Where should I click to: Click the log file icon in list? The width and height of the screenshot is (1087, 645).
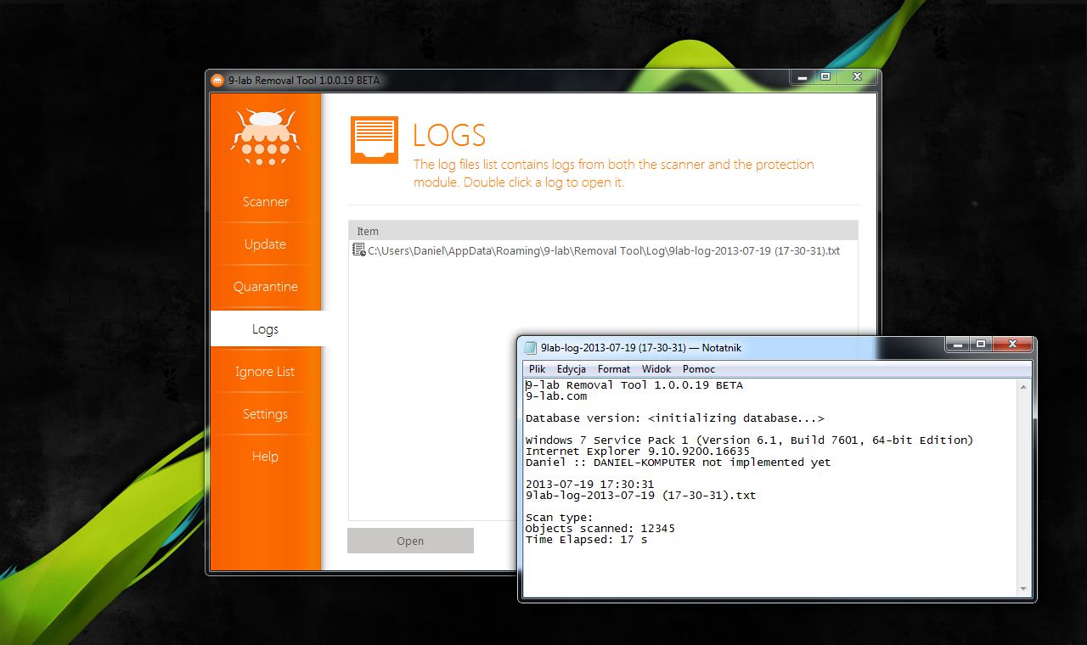pos(359,250)
